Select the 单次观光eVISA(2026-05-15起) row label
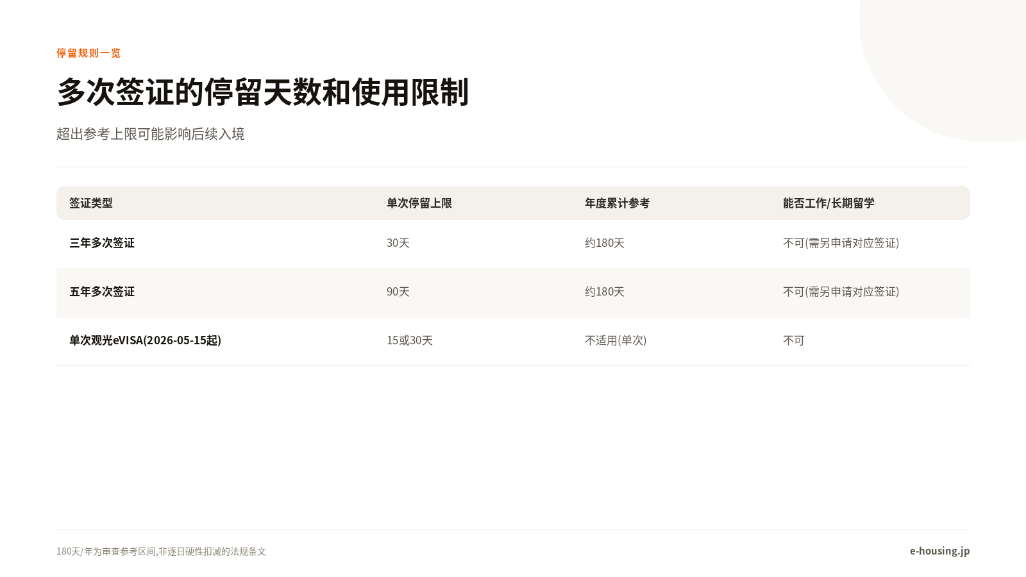The width and height of the screenshot is (1026, 577). click(x=146, y=340)
